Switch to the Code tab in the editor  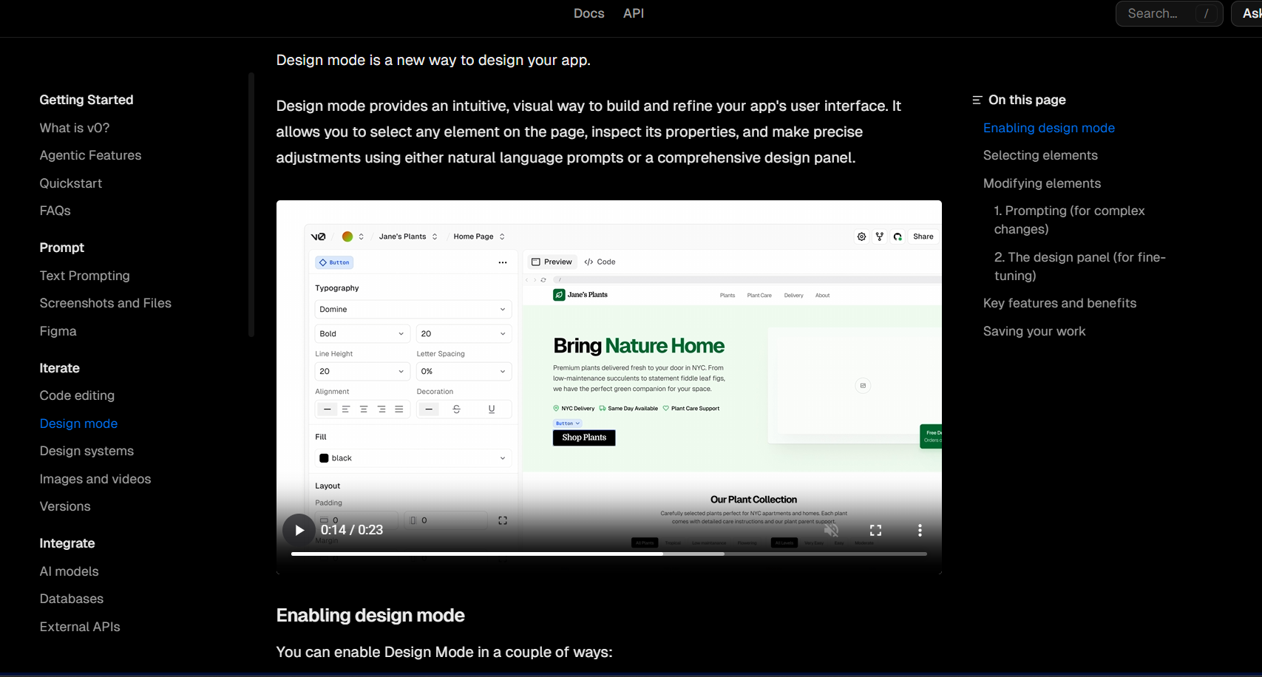[x=600, y=262]
